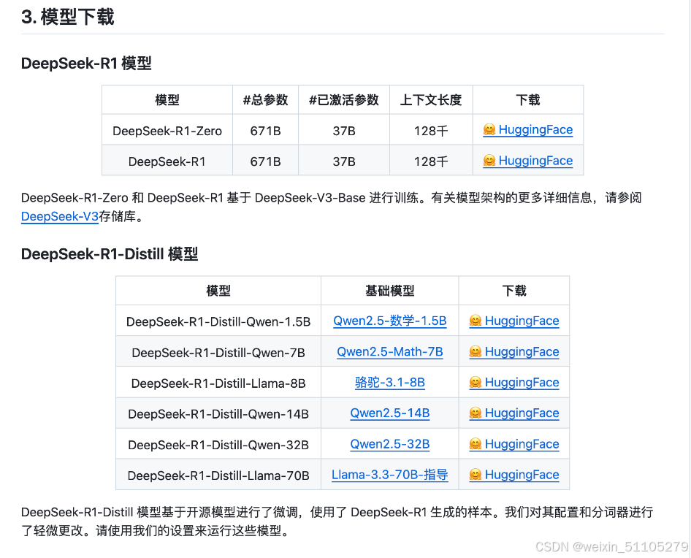Screen dimensions: 691x558
Task: Open HuggingFace link for Distill-Qwen-1.5B
Action: (514, 321)
